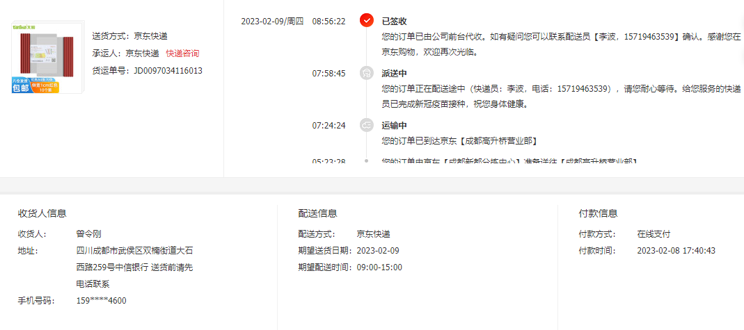Select the 派送中 courier status icon
Viewport: 744px width, 330px height.
click(x=366, y=74)
